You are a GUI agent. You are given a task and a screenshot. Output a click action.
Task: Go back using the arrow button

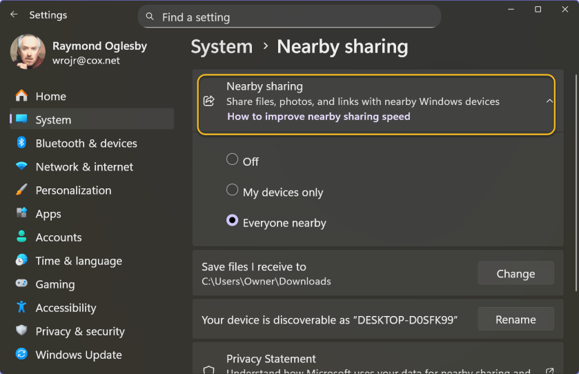coord(14,14)
